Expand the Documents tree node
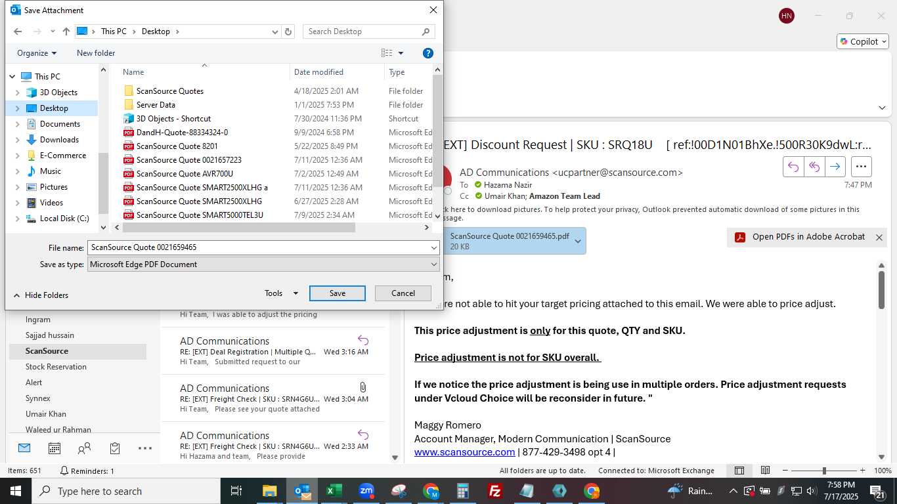The image size is (897, 504). [x=18, y=124]
